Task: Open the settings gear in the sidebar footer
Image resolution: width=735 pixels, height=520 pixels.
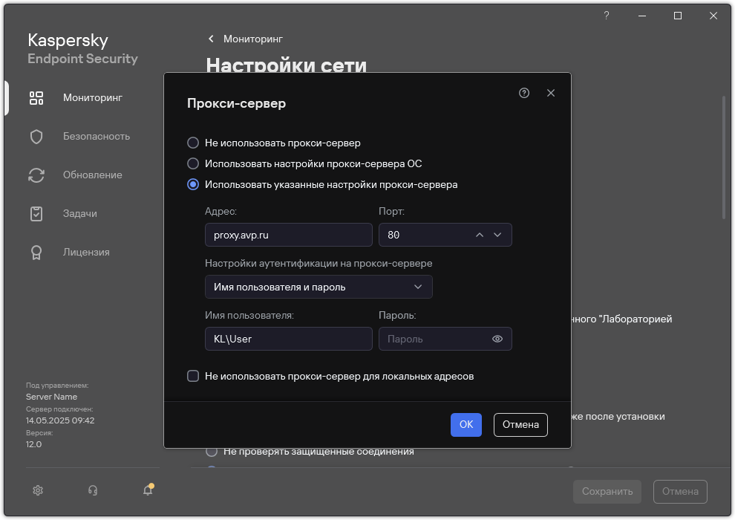Action: (x=38, y=490)
